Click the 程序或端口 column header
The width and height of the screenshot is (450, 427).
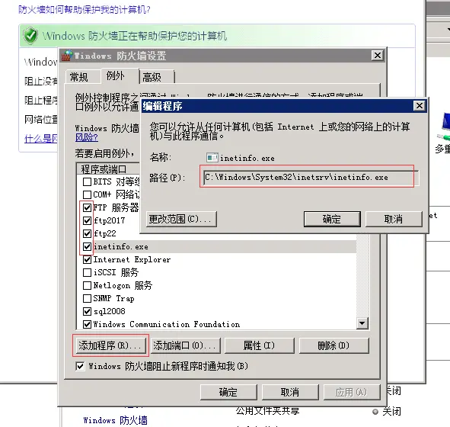click(108, 169)
